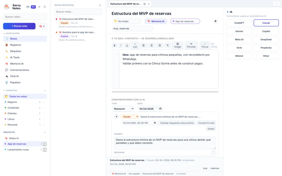The height and width of the screenshot is (176, 282).
Task: Align text right in the editor toolbar
Action: click(x=160, y=45)
